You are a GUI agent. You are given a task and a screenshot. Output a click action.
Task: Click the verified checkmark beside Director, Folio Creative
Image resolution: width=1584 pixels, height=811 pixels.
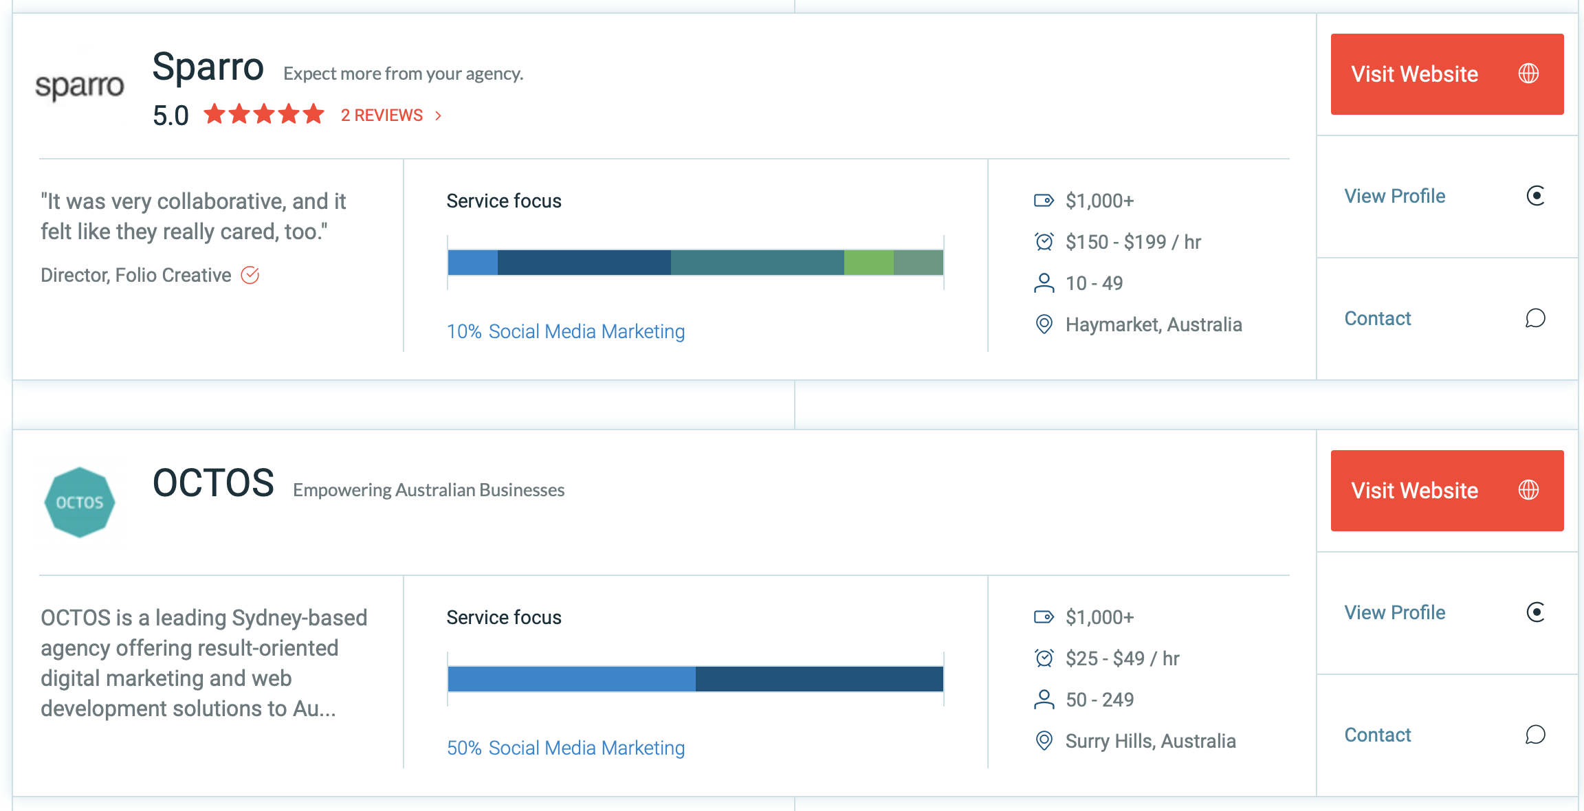point(250,274)
